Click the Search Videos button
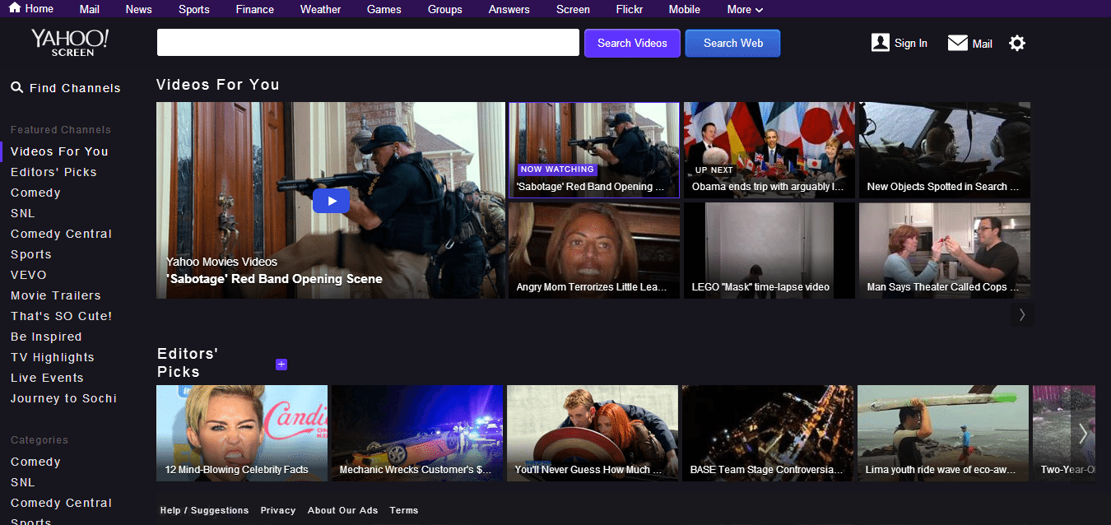The height and width of the screenshot is (525, 1111). point(632,44)
